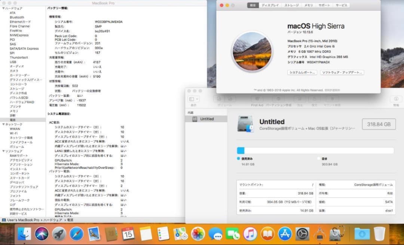Switch to ストレージ tab in About This Mac
The width and height of the screenshot is (404, 245).
coord(292,5)
